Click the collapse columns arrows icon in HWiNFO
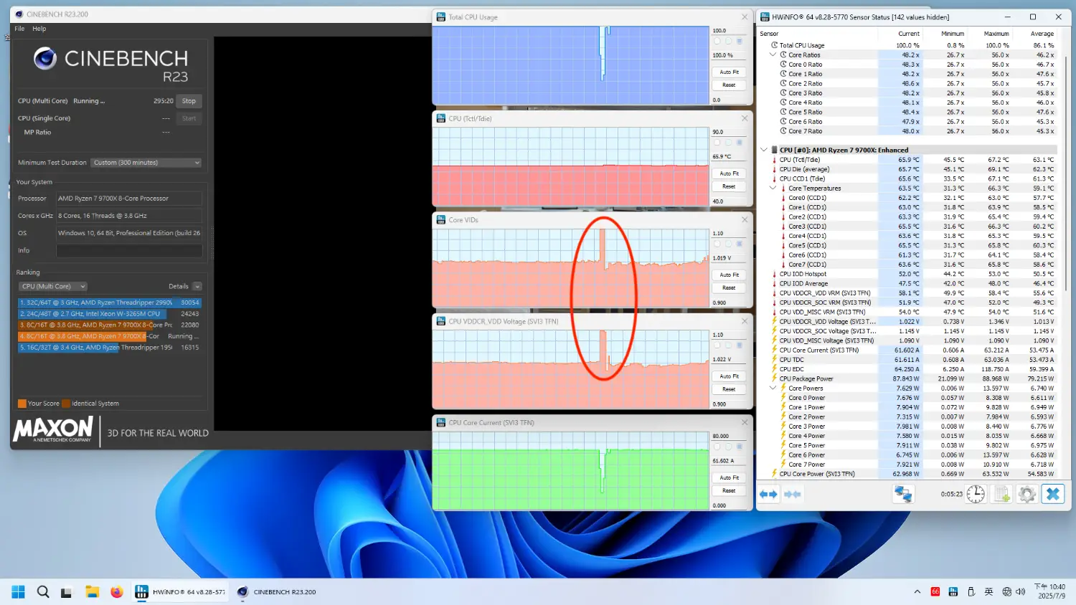 pyautogui.click(x=793, y=494)
